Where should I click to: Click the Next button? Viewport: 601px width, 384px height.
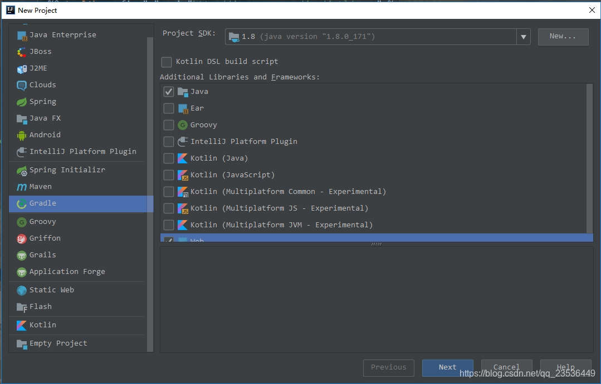(448, 367)
